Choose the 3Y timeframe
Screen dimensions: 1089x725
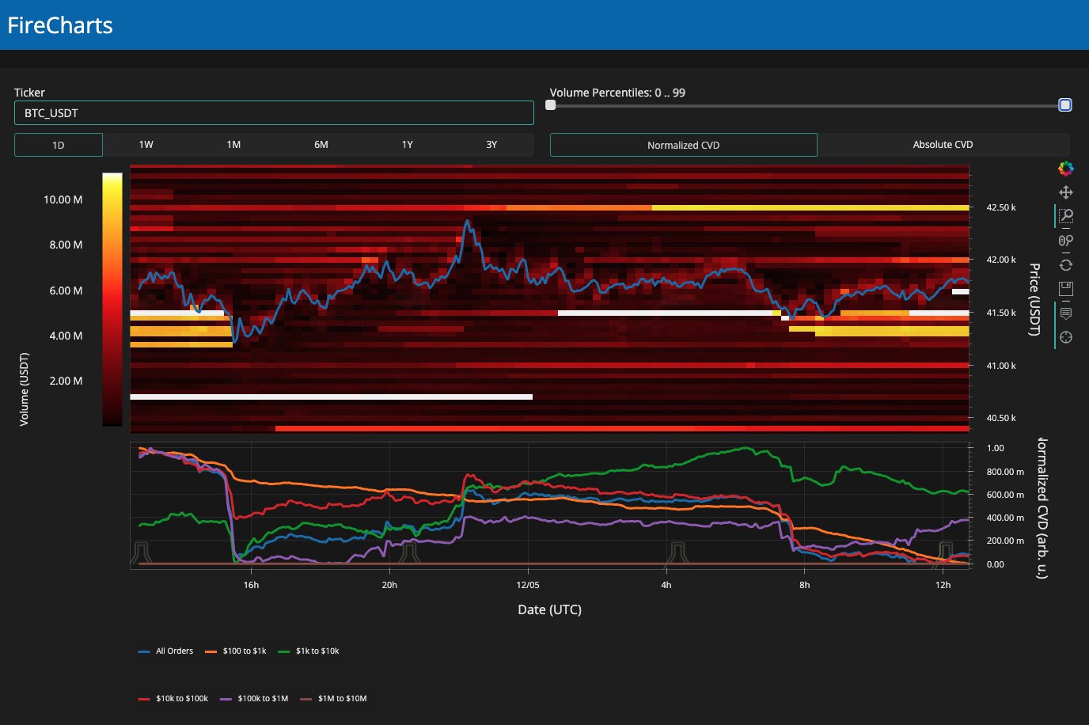491,145
